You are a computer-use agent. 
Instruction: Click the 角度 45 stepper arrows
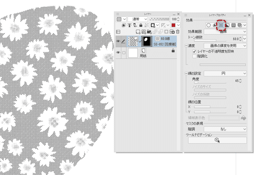click(x=240, y=81)
